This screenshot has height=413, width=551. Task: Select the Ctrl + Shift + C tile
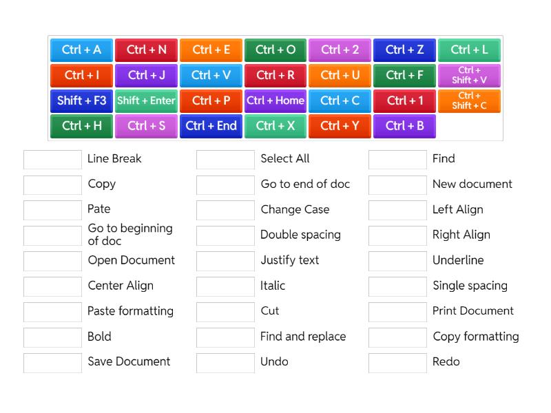click(x=469, y=101)
